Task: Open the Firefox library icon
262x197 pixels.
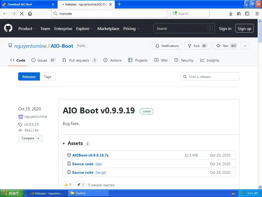Action: 239,14
